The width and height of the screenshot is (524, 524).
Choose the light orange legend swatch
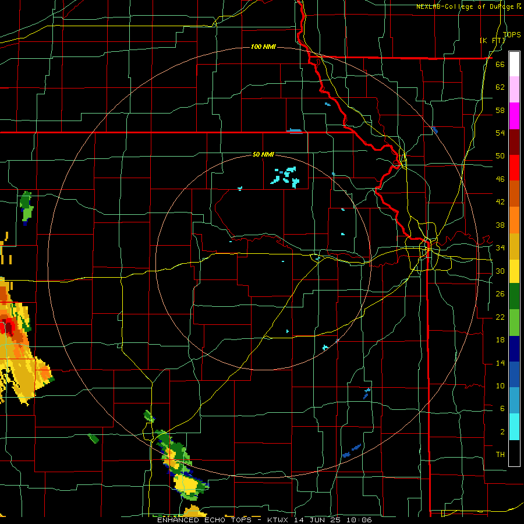click(x=514, y=220)
